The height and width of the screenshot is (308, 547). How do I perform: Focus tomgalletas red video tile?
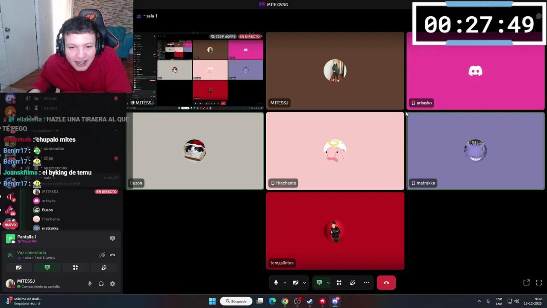[x=335, y=231]
